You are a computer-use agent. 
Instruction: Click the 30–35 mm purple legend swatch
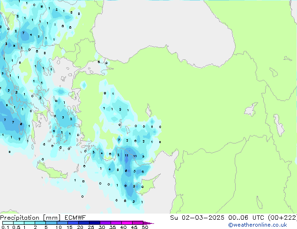point(105,223)
